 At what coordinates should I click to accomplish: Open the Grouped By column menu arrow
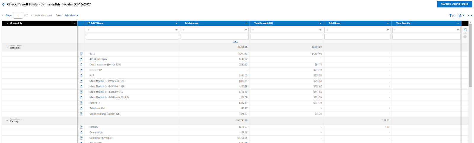74,23
